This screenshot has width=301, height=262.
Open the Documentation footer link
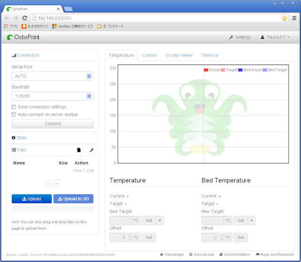click(x=235, y=254)
